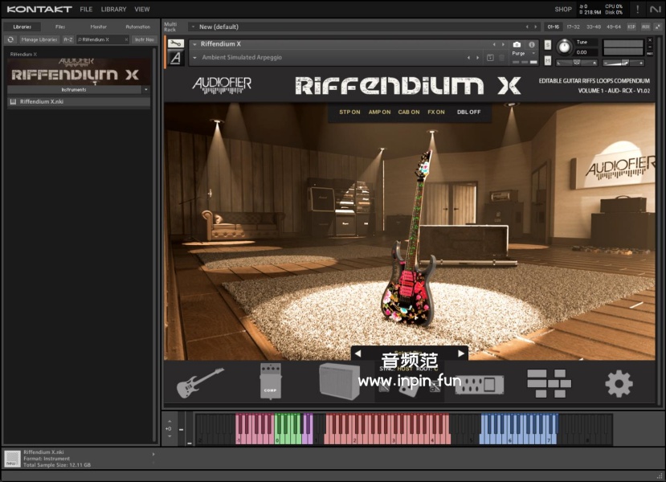Select previous instrument arrow for Riffendium X
The height and width of the screenshot is (482, 666).
point(494,44)
